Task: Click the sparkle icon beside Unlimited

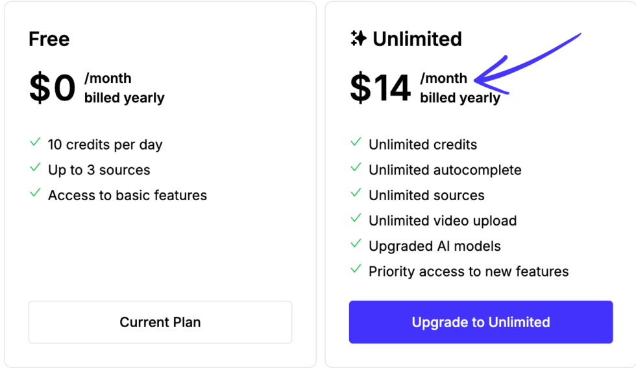Action: [x=358, y=39]
